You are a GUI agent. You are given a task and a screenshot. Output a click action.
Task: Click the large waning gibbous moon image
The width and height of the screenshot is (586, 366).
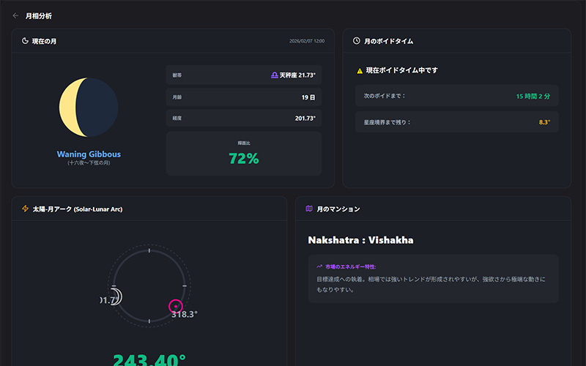click(x=89, y=108)
